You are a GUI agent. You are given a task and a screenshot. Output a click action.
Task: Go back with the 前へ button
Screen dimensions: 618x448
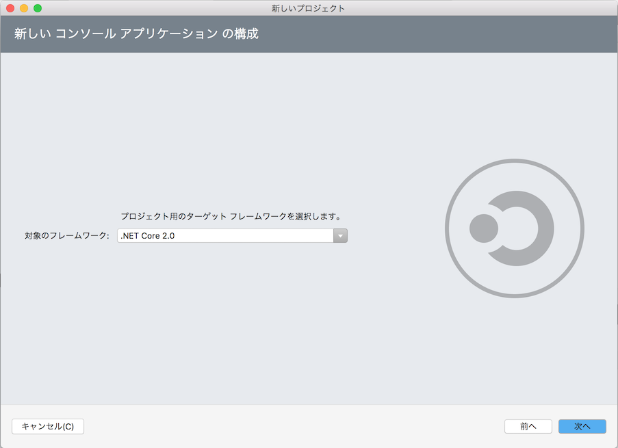pos(528,426)
